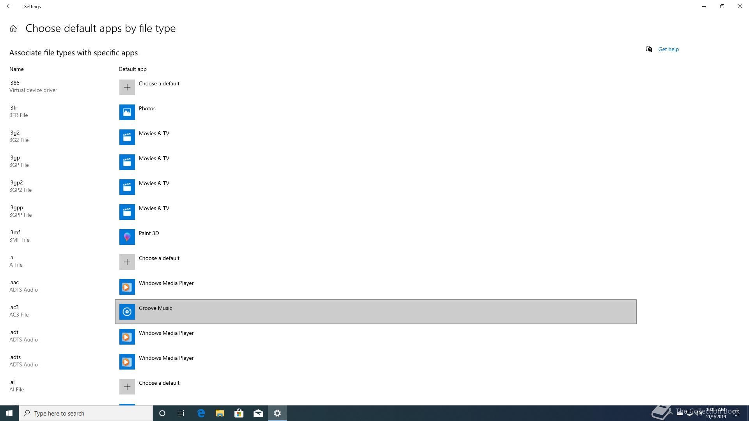
Task: Open File Explorer from the taskbar
Action: point(220,413)
